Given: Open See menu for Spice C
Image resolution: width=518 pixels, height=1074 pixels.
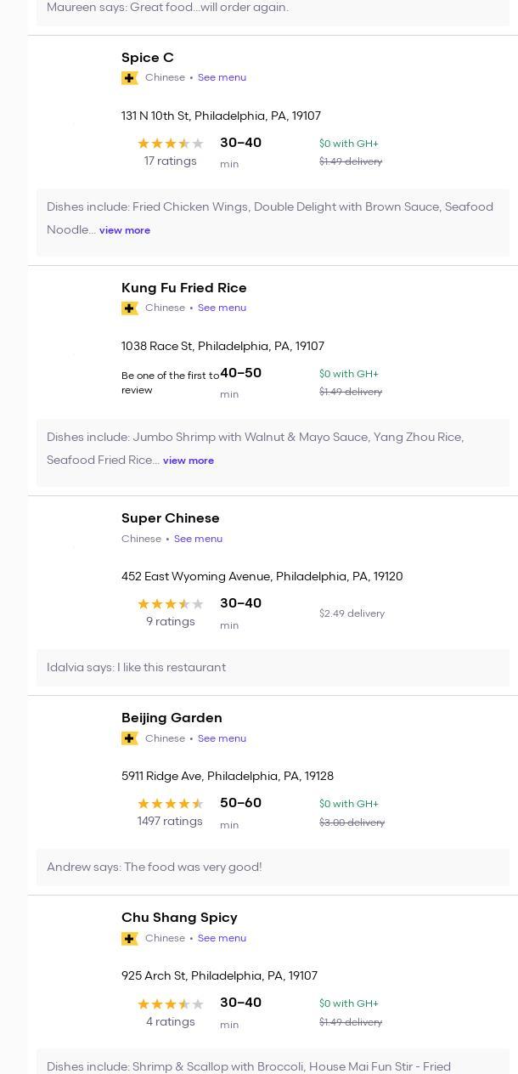Looking at the screenshot, I should coord(222,77).
